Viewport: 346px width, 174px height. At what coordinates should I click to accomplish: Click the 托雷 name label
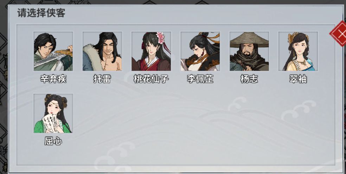tap(102, 79)
